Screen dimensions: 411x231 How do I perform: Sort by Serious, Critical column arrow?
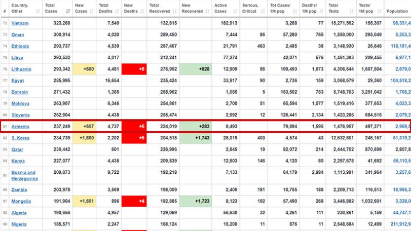coord(263,11)
